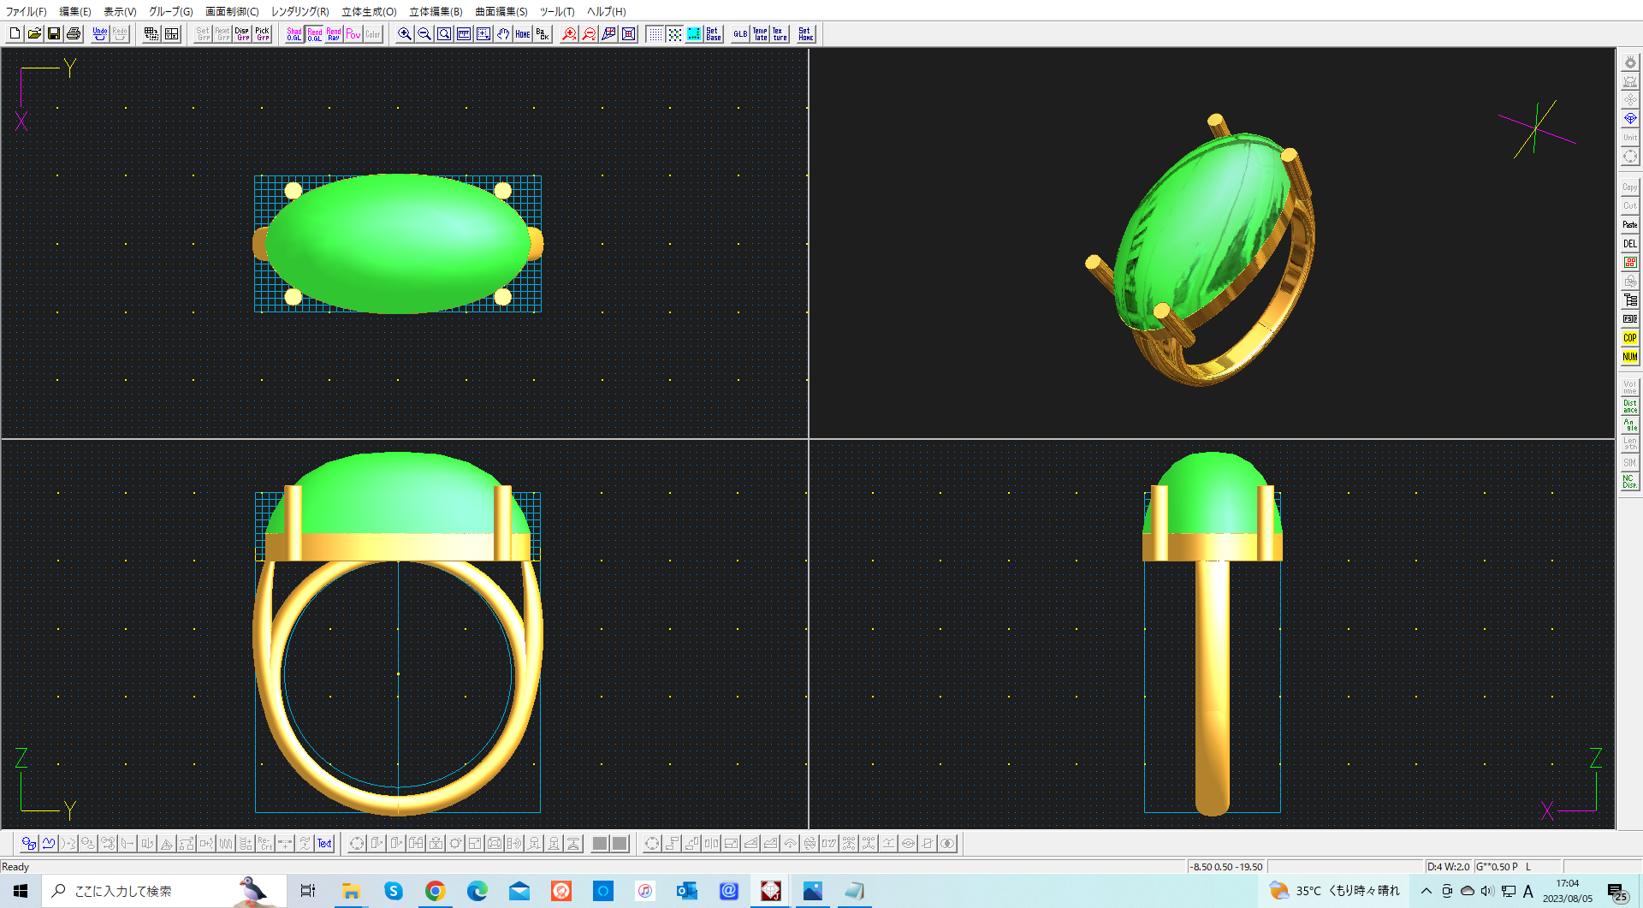Select the Pan hand tool
This screenshot has width=1643, height=908.
click(503, 33)
